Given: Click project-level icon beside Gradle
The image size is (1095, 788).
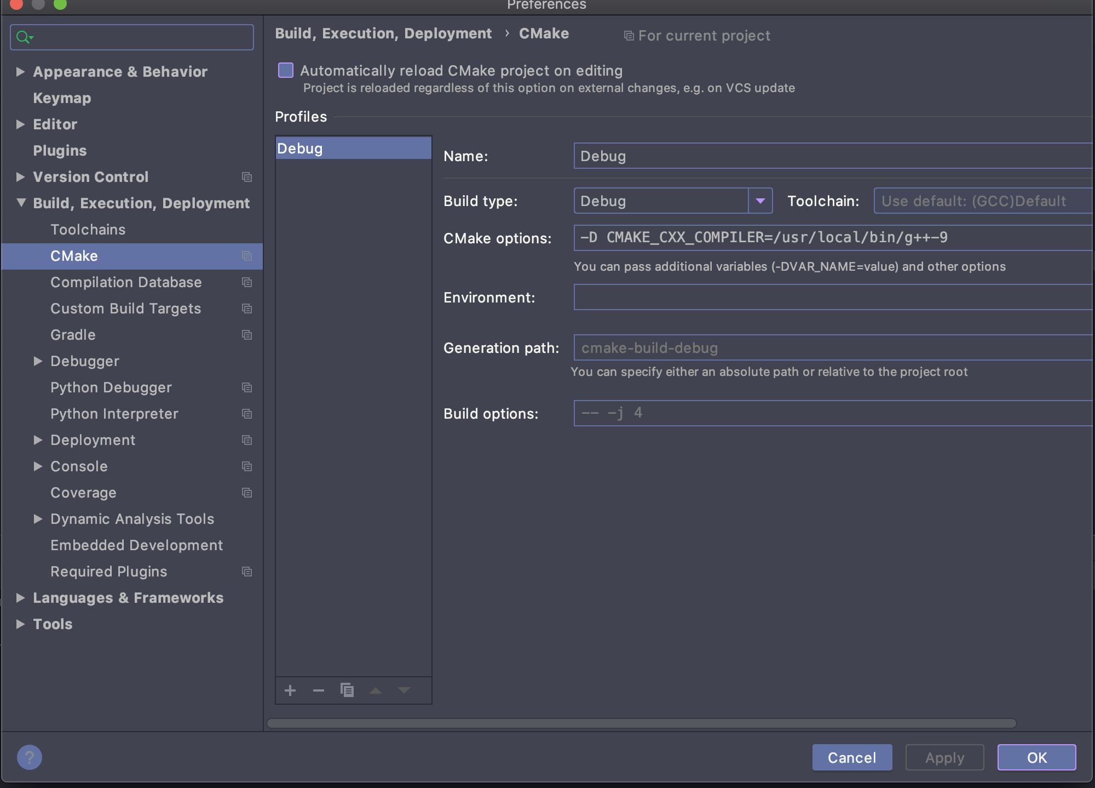Looking at the screenshot, I should (247, 335).
